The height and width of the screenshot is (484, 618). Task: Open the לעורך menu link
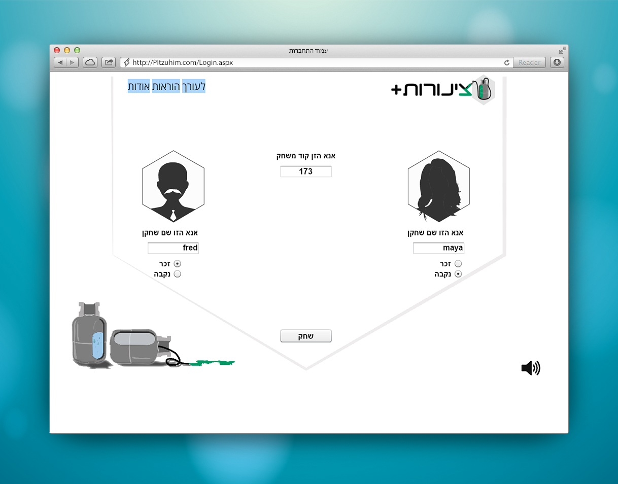pos(194,87)
